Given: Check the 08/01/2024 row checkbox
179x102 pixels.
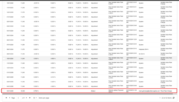Looking at the screenshot, I should click(4, 49).
